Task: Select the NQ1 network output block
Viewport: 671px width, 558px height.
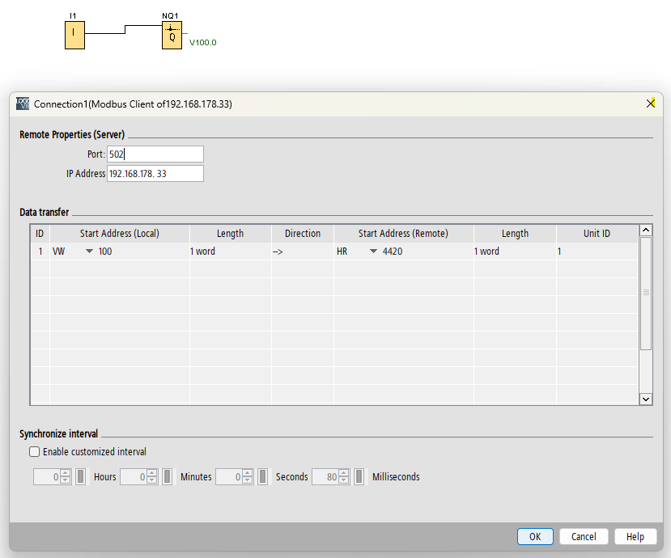Action: pyautogui.click(x=172, y=36)
